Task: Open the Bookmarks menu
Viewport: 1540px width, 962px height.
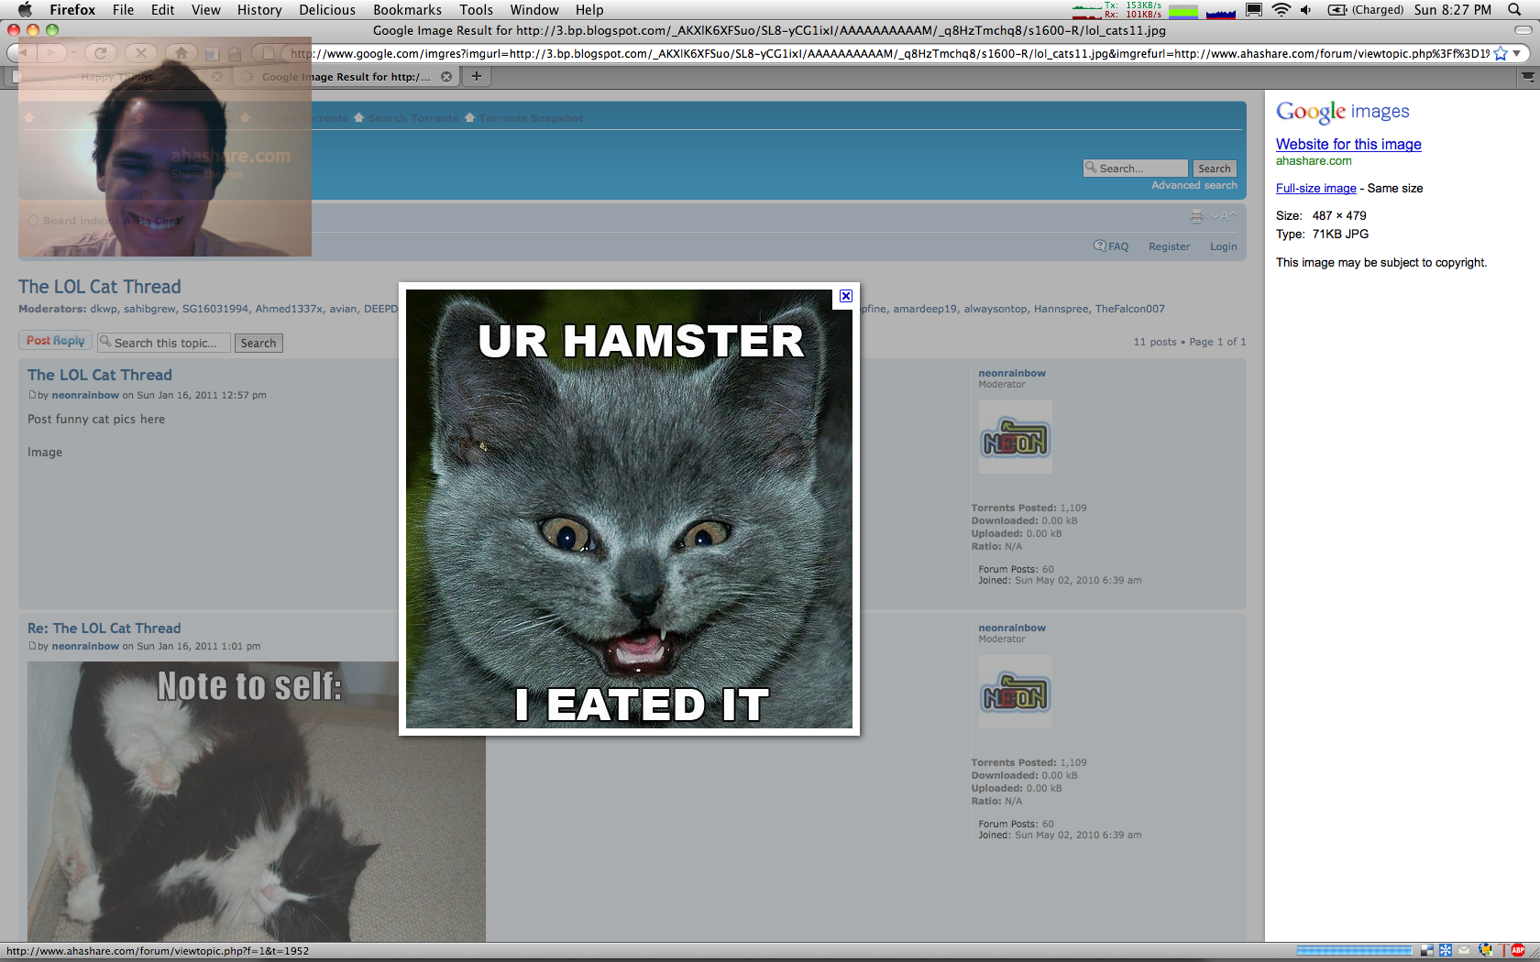Action: 407,10
